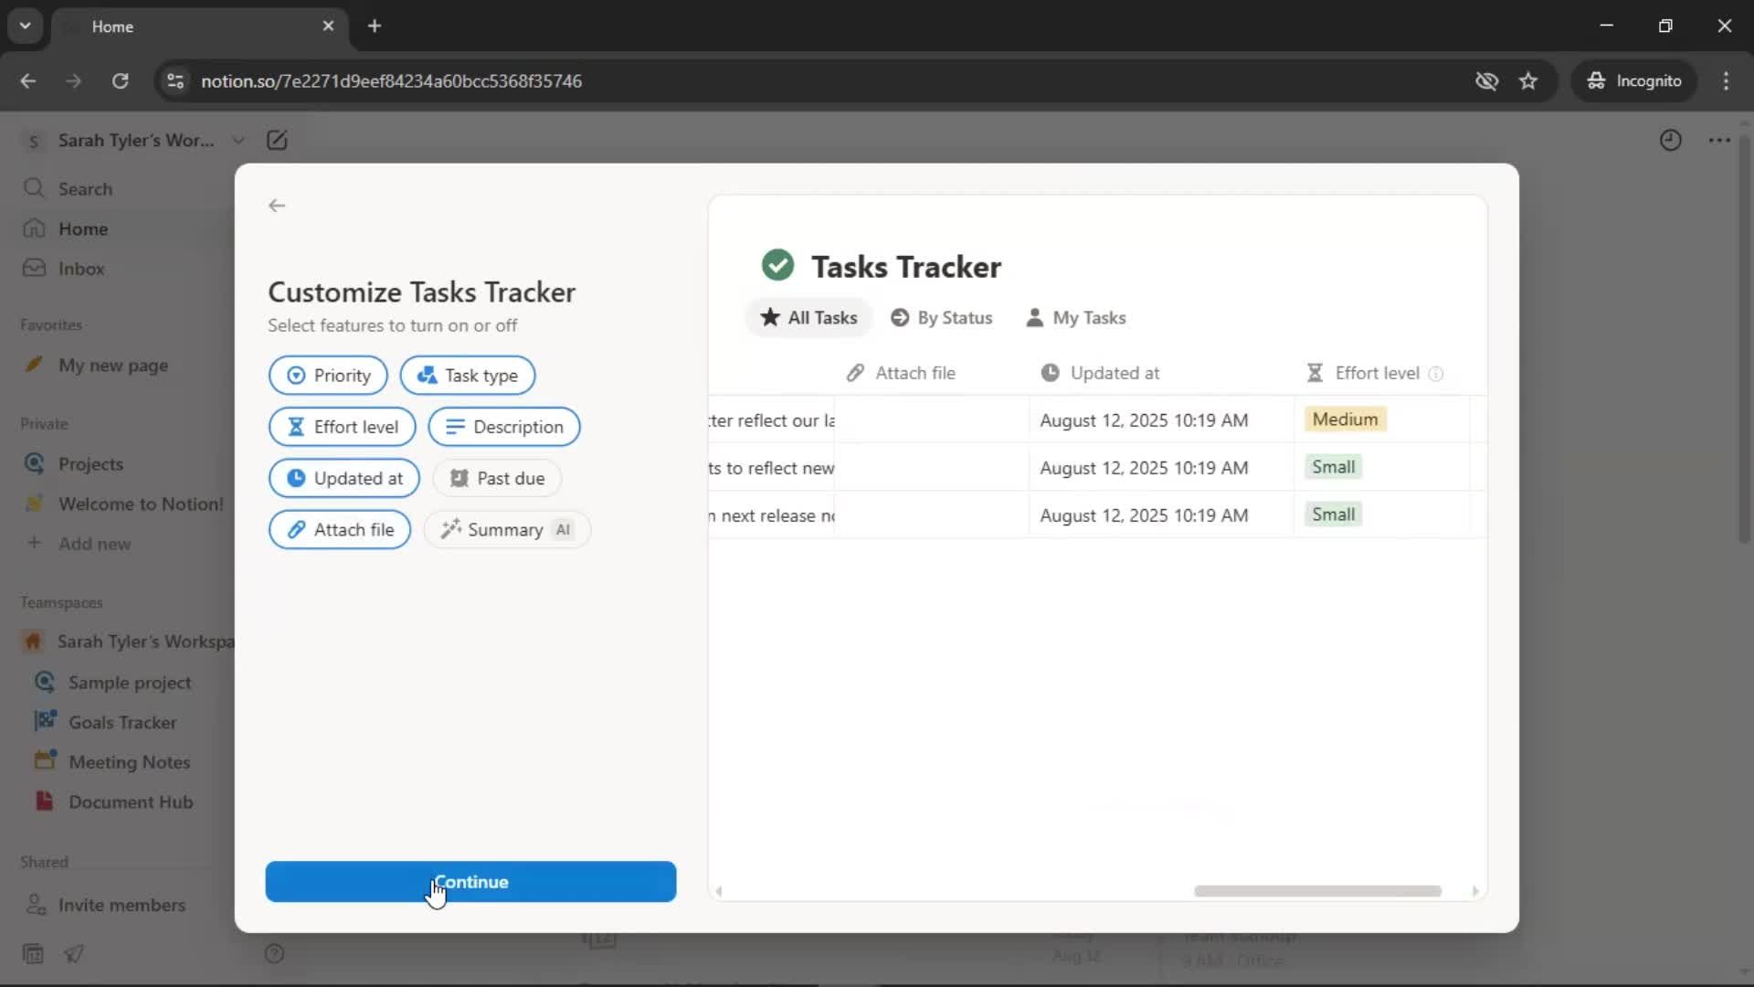Click the back arrow in customize dialog
The image size is (1754, 987).
(277, 206)
